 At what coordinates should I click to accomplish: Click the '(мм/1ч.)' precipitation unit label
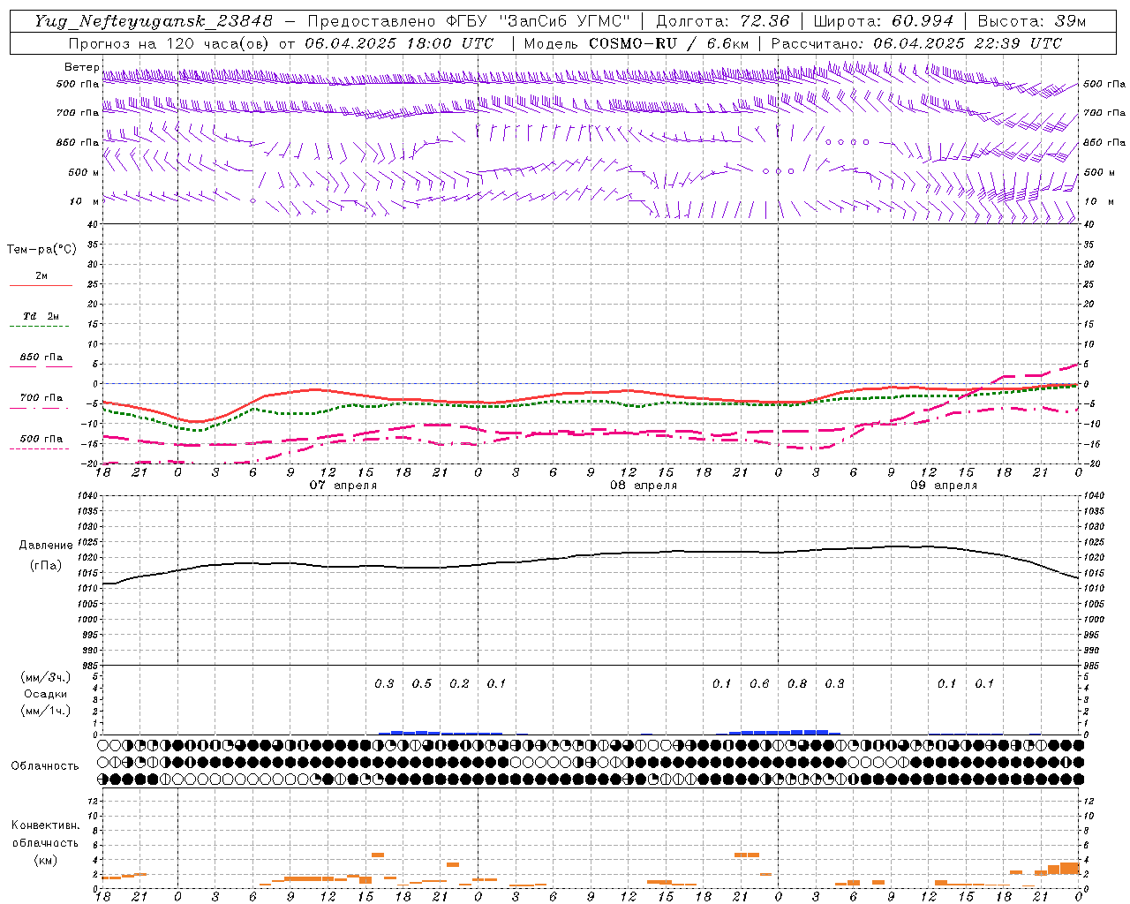(46, 711)
